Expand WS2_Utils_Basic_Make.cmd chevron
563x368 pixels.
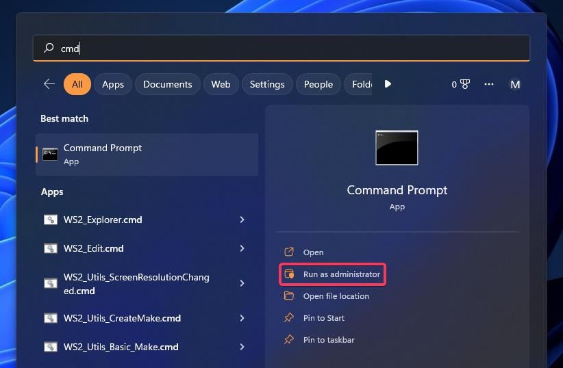(x=242, y=347)
